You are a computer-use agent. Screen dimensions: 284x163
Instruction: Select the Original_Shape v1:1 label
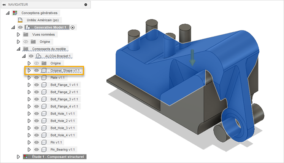[65, 70]
